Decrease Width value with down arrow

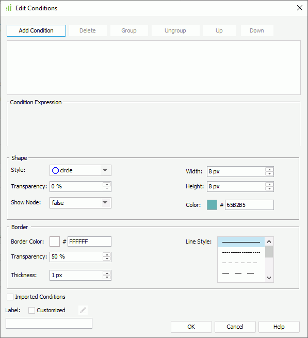point(269,174)
